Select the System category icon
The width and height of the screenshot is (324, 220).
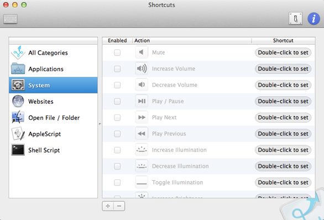[18, 85]
